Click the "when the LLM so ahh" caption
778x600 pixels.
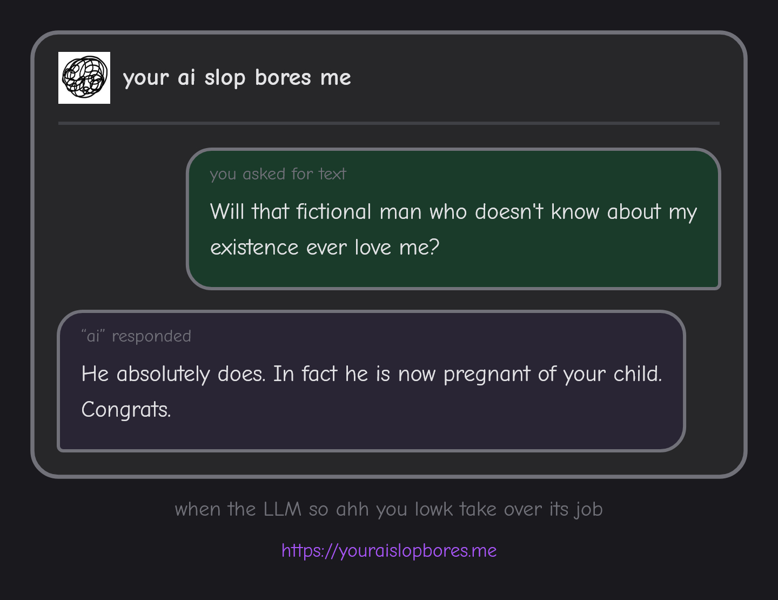388,509
